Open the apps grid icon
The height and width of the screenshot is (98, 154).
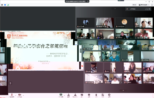[x=103, y=95]
